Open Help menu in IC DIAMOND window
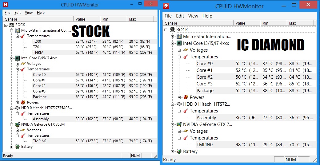 207,16
